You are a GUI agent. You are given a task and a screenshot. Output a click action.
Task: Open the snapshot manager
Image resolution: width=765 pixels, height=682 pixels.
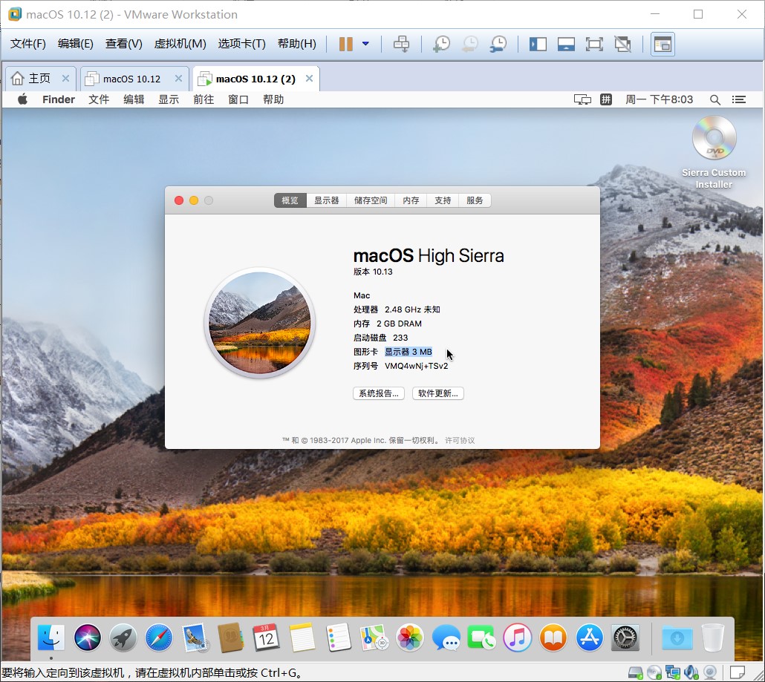pyautogui.click(x=498, y=44)
